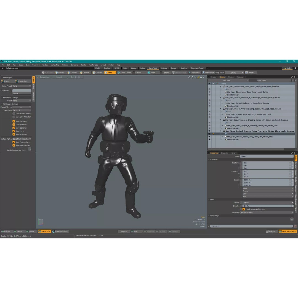Click the Game Tools bottom button
298x298 pixels.
coord(44,231)
